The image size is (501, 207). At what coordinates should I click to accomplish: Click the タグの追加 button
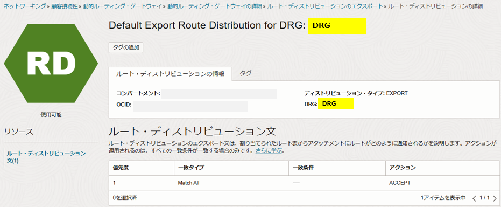coord(126,47)
